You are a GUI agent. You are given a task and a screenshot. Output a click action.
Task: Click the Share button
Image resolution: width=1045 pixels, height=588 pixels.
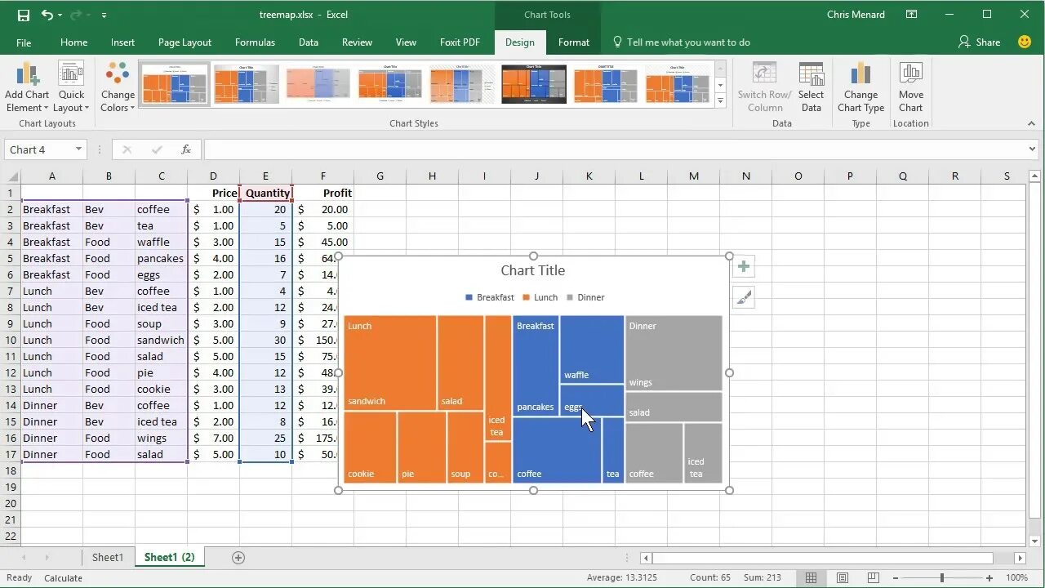coord(979,42)
